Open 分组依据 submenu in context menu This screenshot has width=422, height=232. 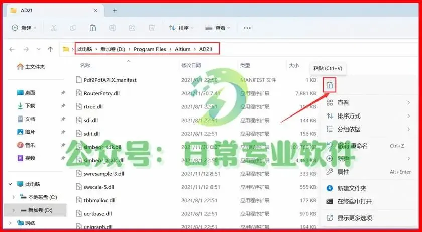(x=368, y=129)
